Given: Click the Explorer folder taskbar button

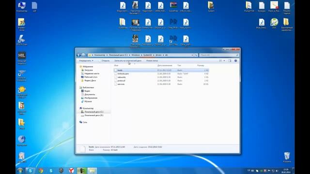Looking at the screenshot, I should click(x=92, y=171).
